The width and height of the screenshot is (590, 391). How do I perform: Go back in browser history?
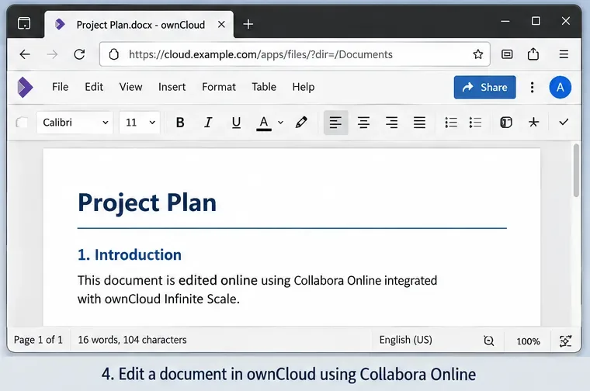coord(25,54)
